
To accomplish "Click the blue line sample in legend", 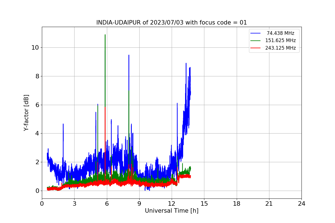I will tap(255, 33).
